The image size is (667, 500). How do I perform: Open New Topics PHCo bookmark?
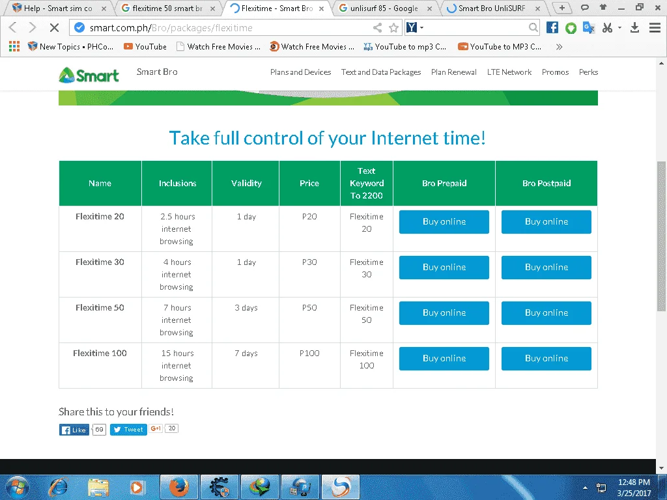click(x=70, y=47)
